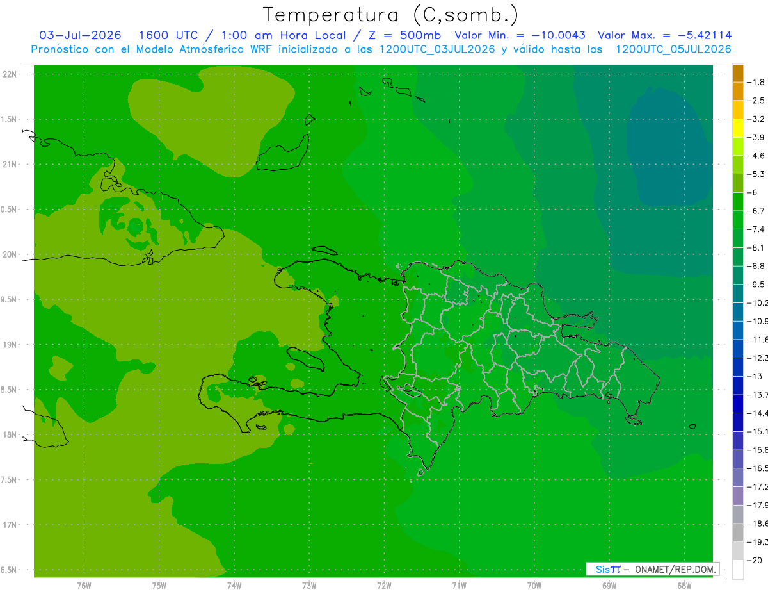Click the "69W" longitude axis label
Screen dimensions: 768x594
609,585
